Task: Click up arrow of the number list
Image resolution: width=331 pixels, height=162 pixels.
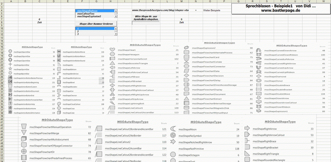Action: coord(116,29)
